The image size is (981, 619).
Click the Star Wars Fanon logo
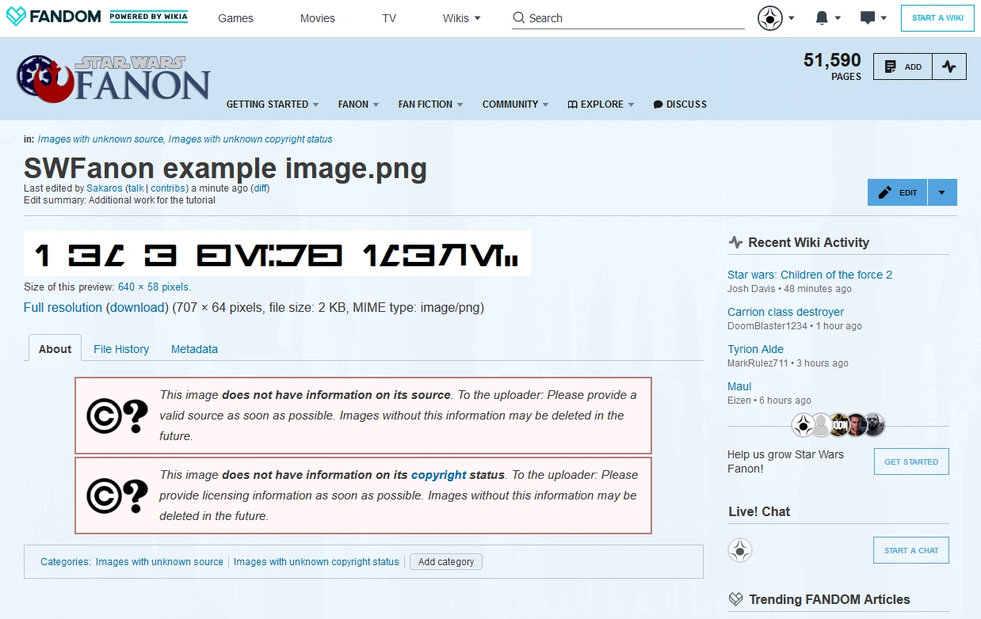(x=113, y=78)
